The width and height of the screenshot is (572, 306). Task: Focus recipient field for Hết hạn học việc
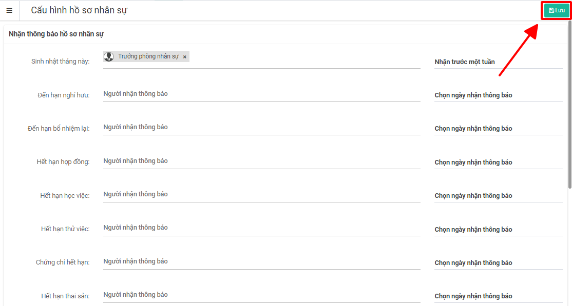click(261, 195)
